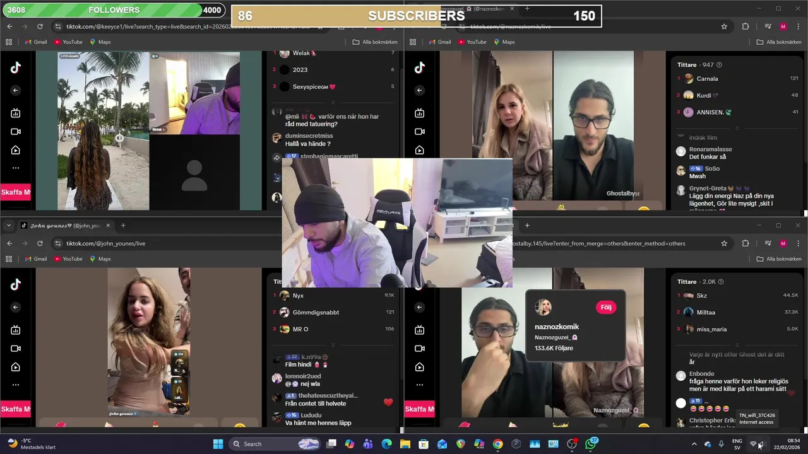
Task: Open three-dots more menu in keeyce1 sidebar
Action: point(16,168)
